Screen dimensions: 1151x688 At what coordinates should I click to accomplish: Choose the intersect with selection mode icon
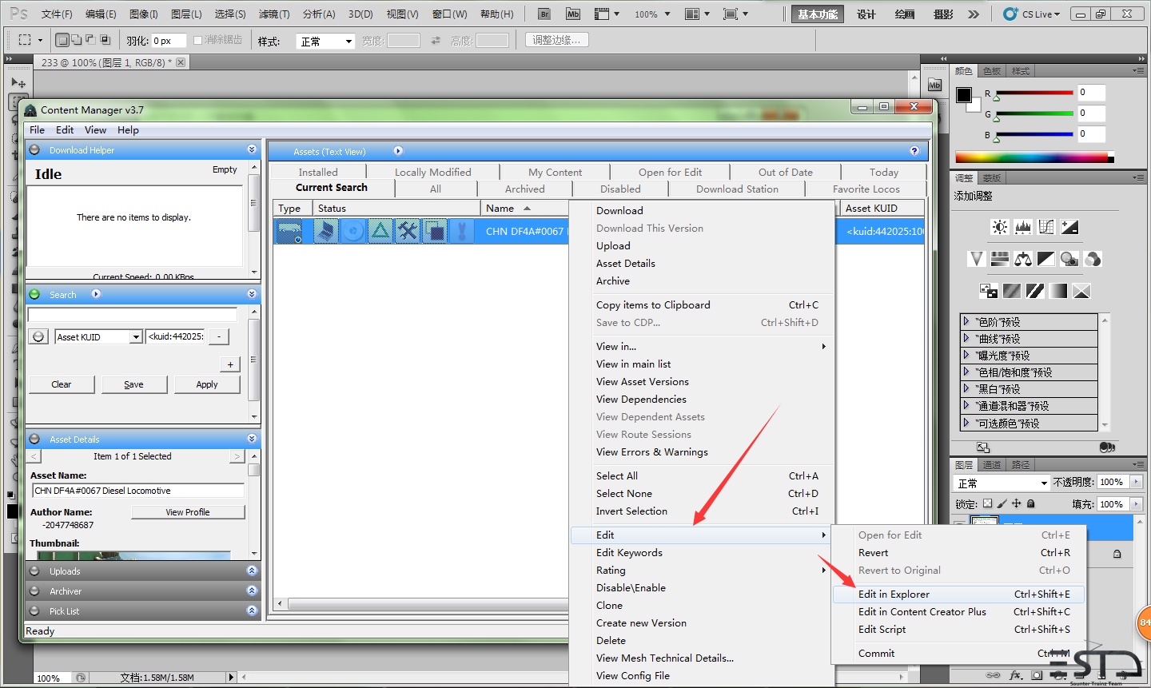tap(105, 40)
